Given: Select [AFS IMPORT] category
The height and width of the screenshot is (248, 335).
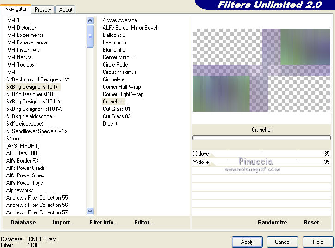Looking at the screenshot, I should click(23, 146).
